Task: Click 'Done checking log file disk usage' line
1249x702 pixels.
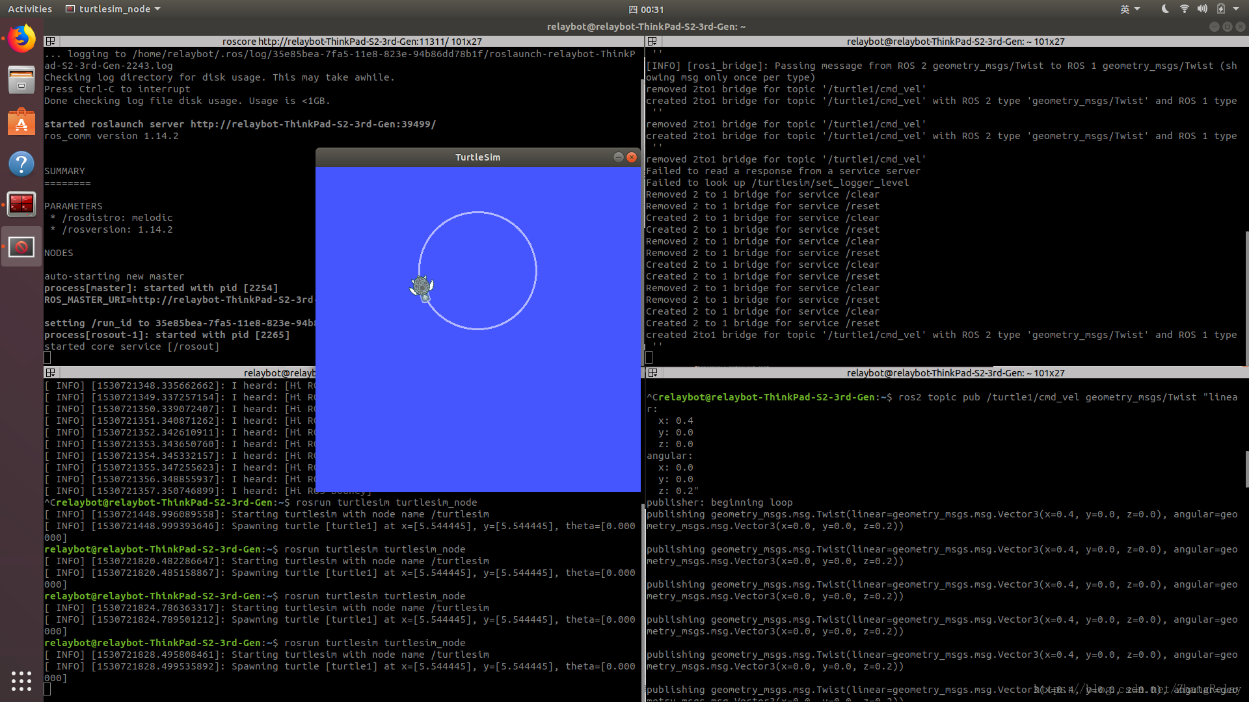Action: (x=187, y=101)
